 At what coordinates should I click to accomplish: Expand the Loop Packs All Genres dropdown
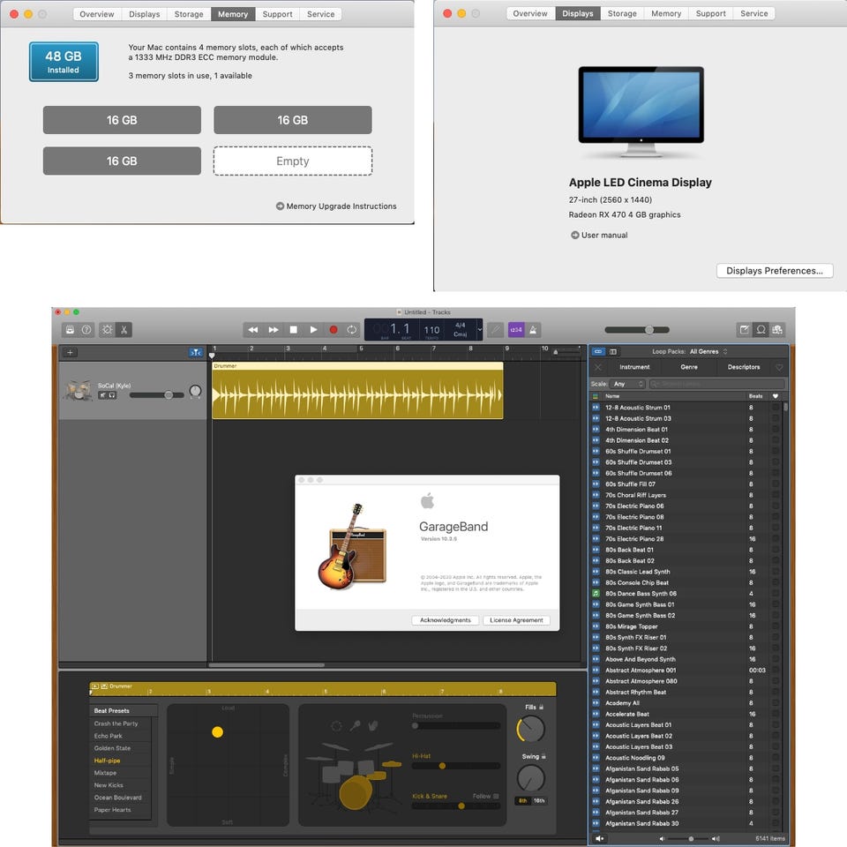pos(708,352)
